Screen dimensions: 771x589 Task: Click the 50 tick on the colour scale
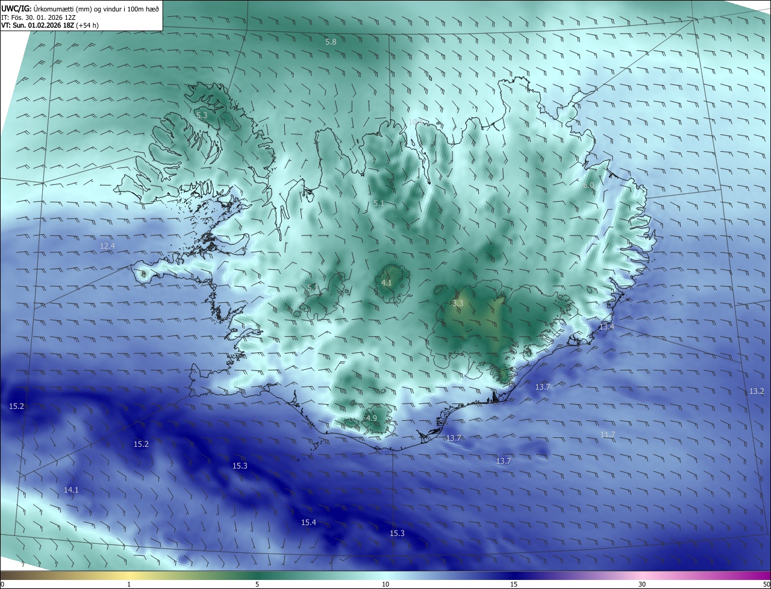click(766, 584)
